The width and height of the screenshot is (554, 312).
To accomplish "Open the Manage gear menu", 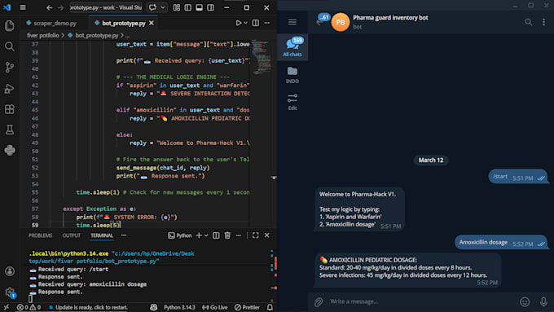I will coord(10,292).
